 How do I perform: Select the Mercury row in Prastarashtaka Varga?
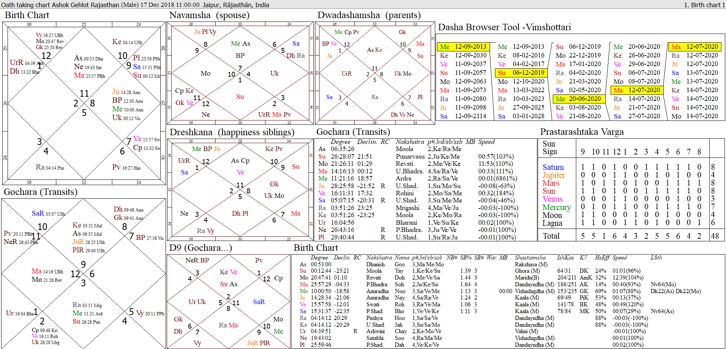tap(628, 207)
